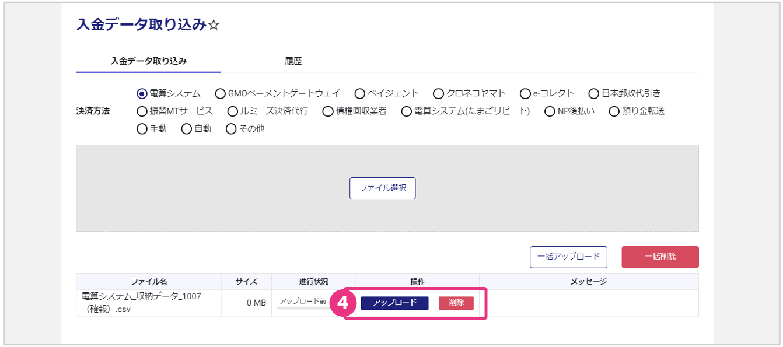Choose 振替MTサービス radio button
Viewport: 783px width, 347px height.
(142, 111)
